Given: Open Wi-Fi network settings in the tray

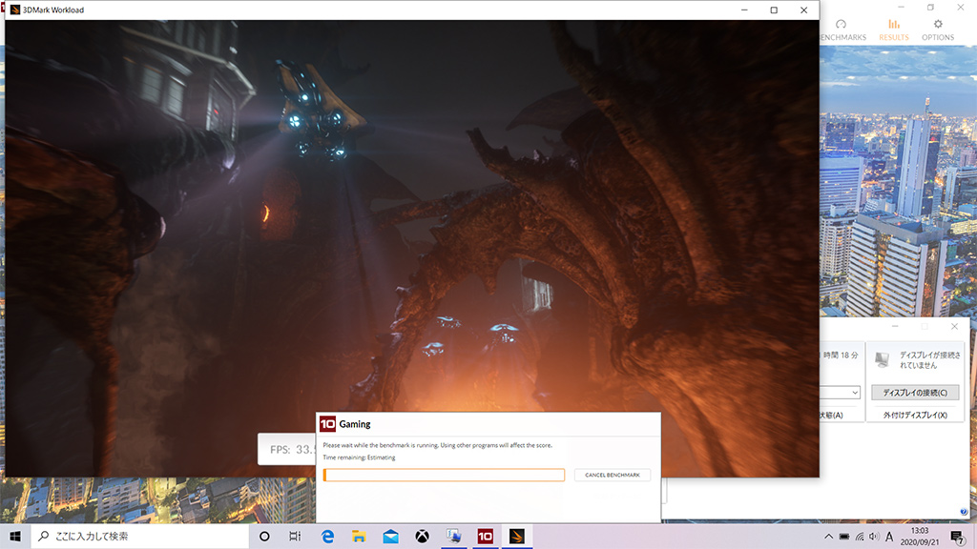Looking at the screenshot, I should (x=860, y=537).
